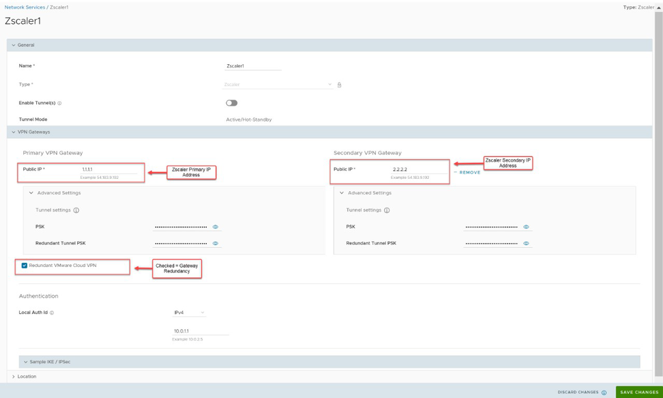This screenshot has height=398, width=663.
Task: Turn on the Enable Tunnel(s) switch
Action: (232, 103)
